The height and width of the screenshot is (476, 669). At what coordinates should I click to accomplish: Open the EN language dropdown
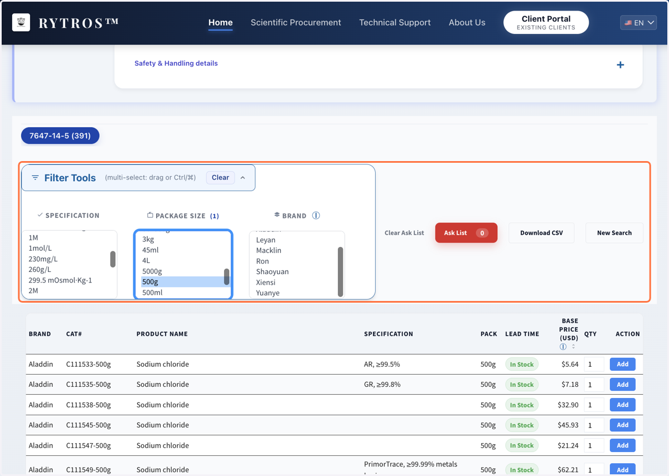pyautogui.click(x=638, y=23)
